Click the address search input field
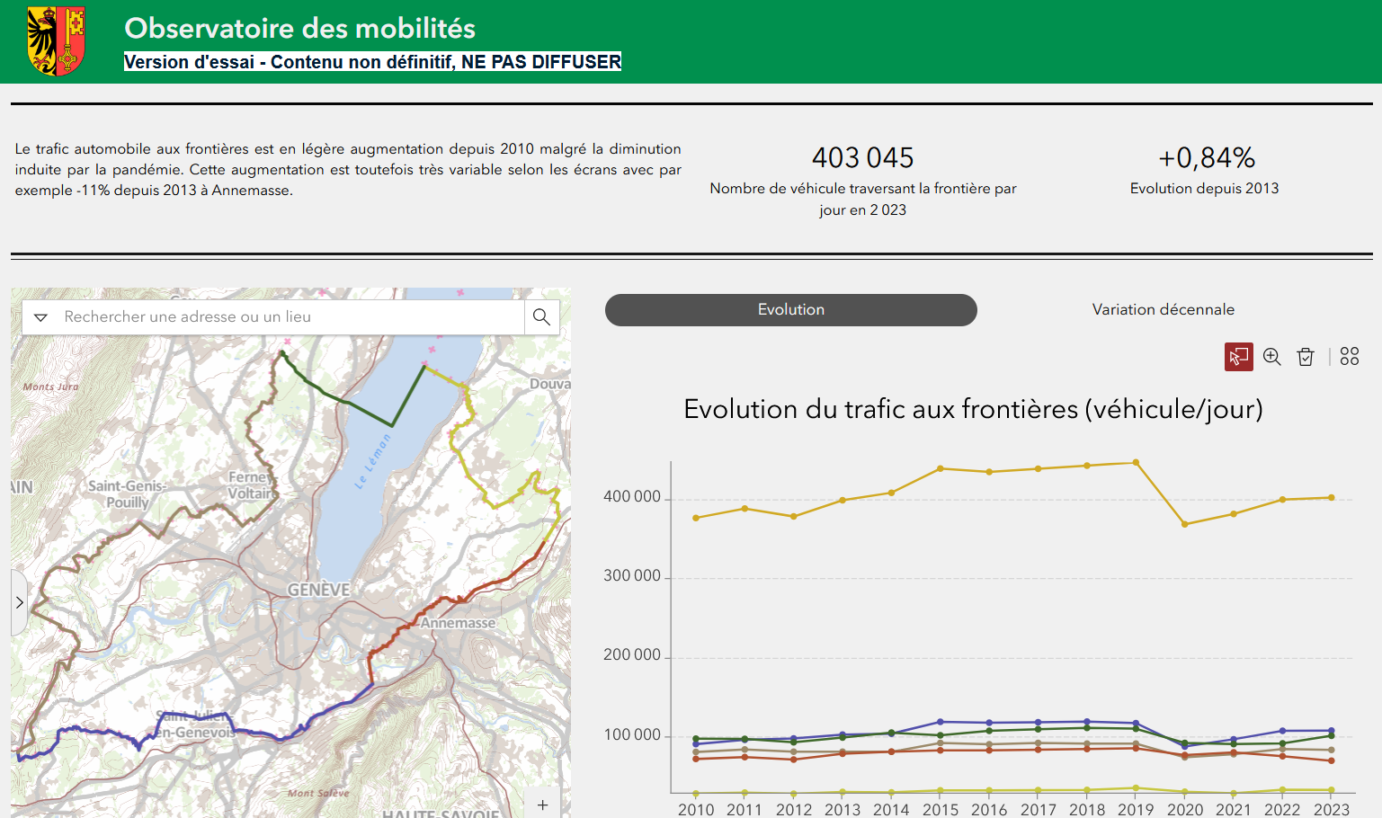The image size is (1382, 818). [x=288, y=317]
